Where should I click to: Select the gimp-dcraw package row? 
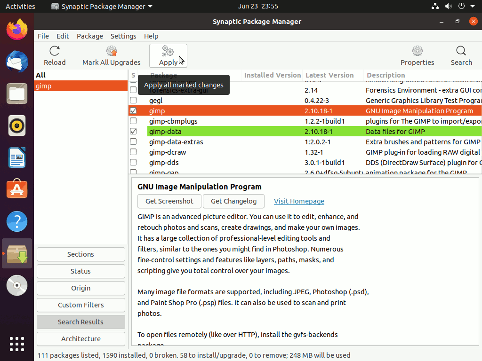305,152
